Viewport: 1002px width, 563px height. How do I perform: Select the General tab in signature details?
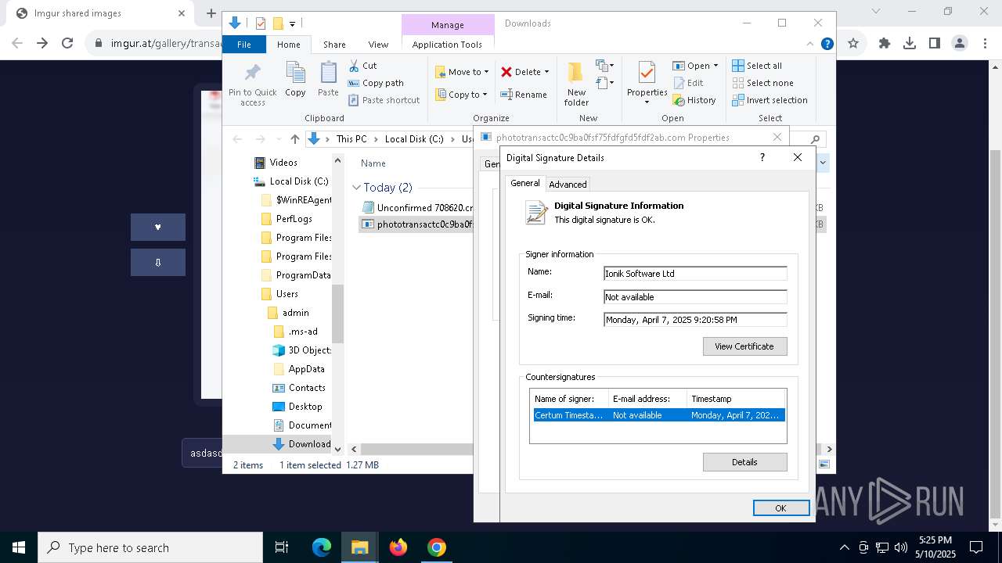[525, 183]
